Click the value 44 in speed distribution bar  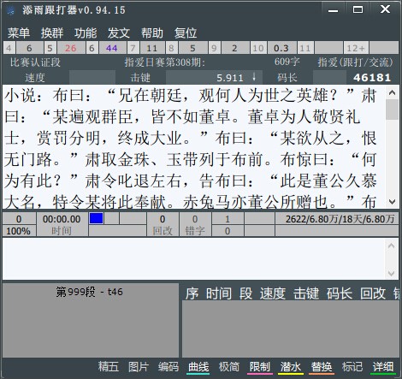pos(112,48)
